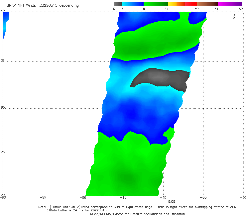This screenshot has width=246, height=216.
Task: Click the blue segment of the color bar
Action: pyautogui.click(x=133, y=4)
